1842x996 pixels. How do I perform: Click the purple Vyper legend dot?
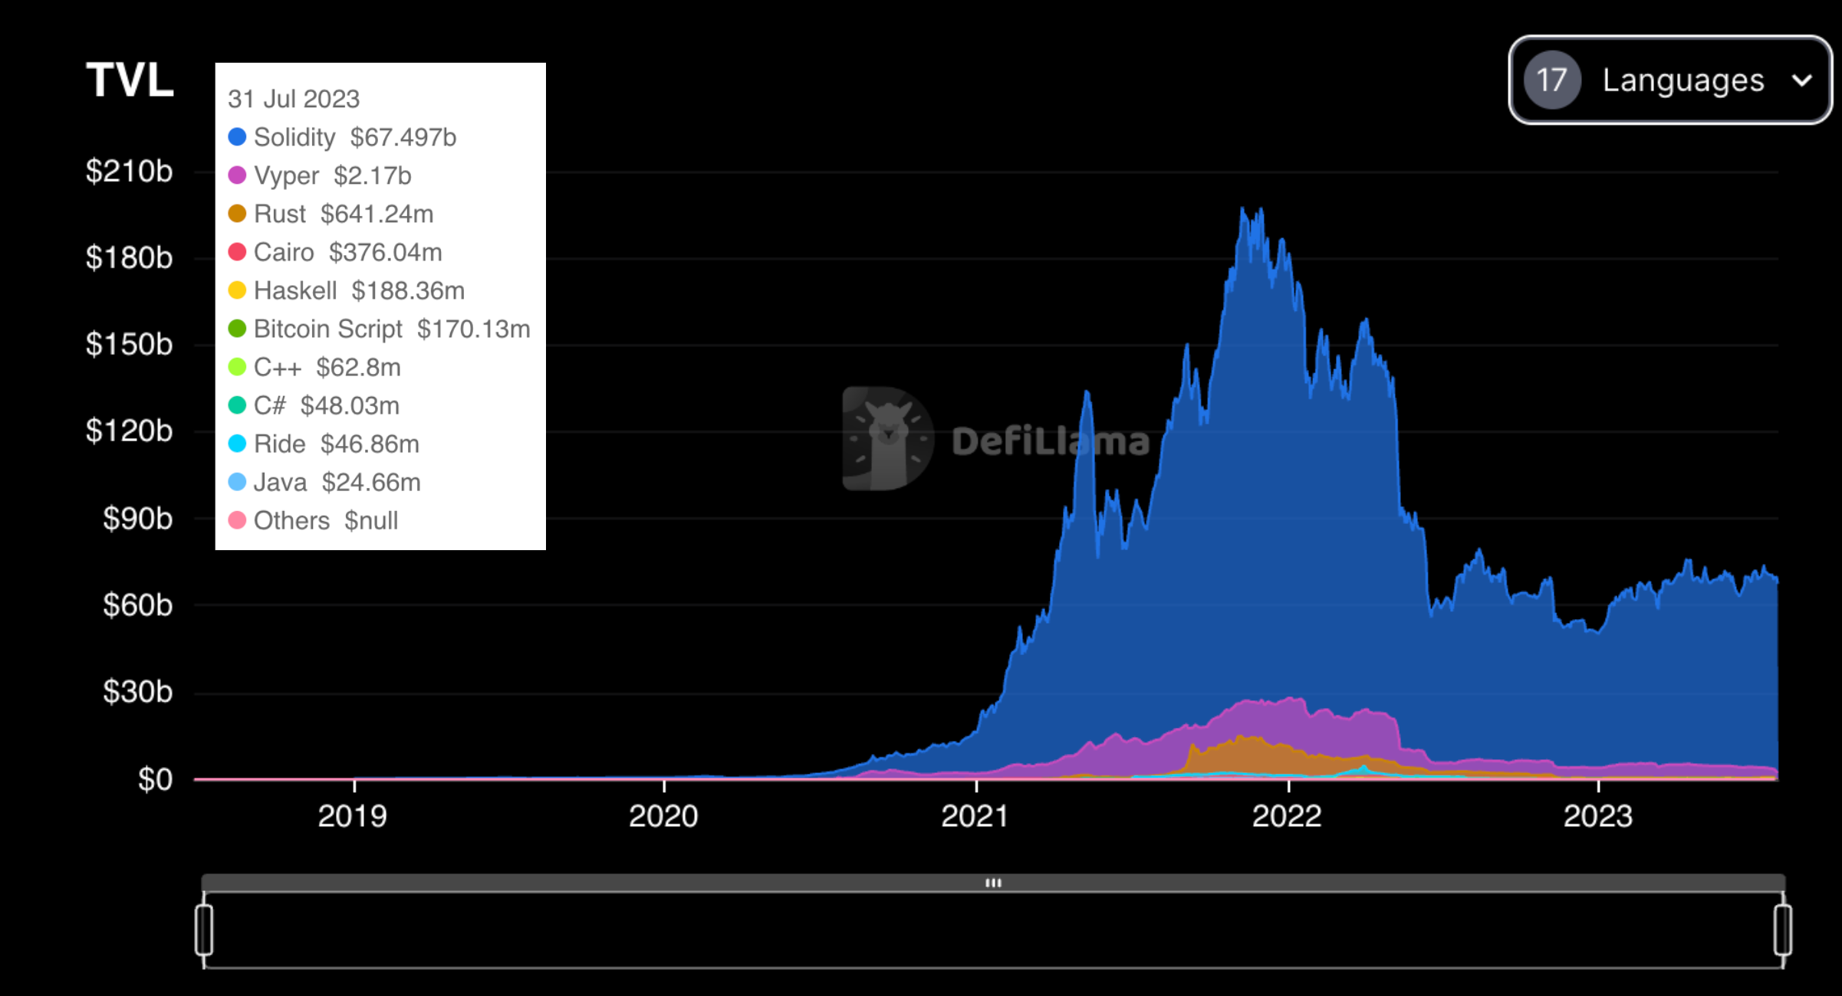pos(237,175)
